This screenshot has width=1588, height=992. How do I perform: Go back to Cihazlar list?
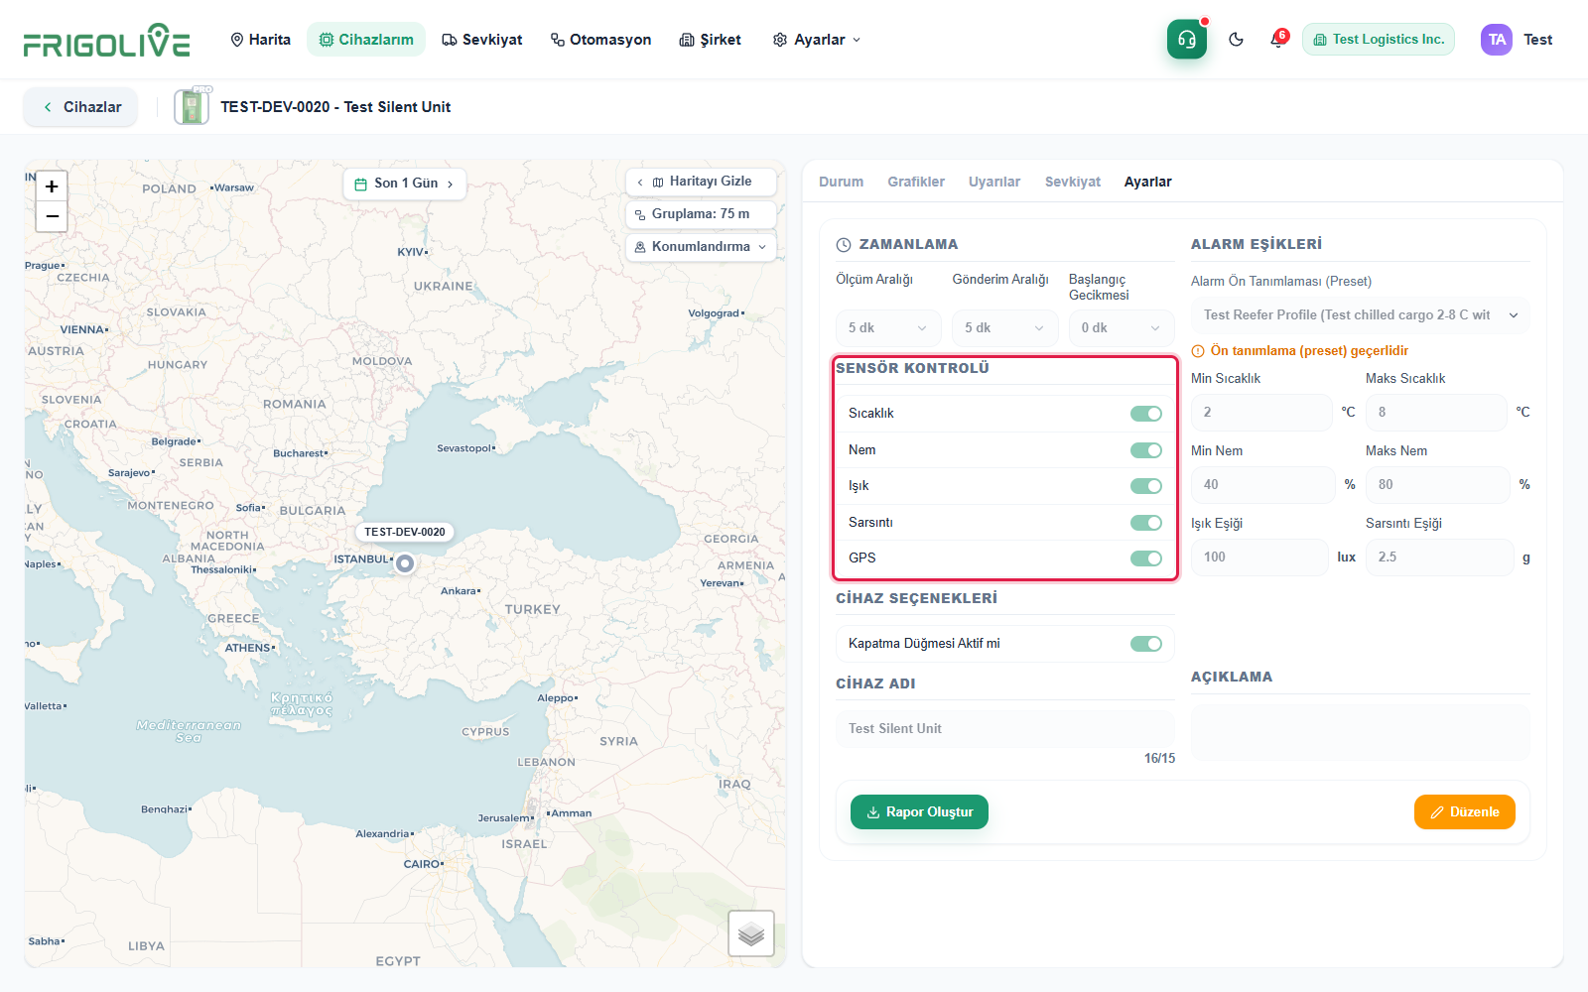coord(81,107)
